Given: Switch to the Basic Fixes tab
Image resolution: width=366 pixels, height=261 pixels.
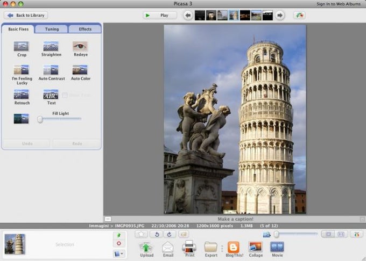Looking at the screenshot, I should [18, 29].
